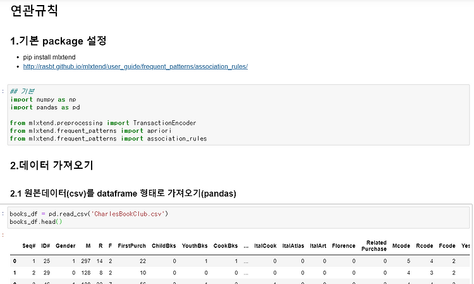Click the row index '0' of the dataframe
This screenshot has width=474, height=284.
click(x=15, y=261)
